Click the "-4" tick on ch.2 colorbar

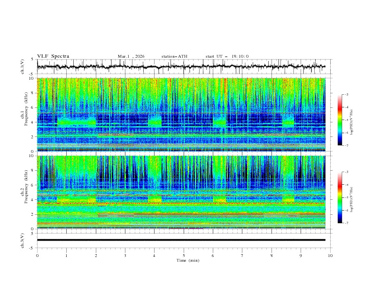pyautogui.click(x=346, y=185)
